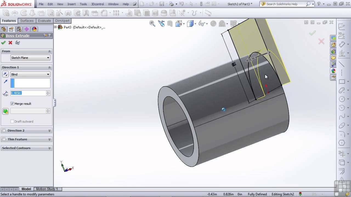351x197 pixels.
Task: Accept the Boss-Extrude with green checkmark
Action: 3,43
